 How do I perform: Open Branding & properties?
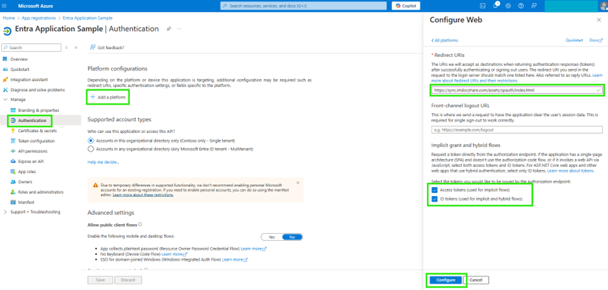coord(38,110)
